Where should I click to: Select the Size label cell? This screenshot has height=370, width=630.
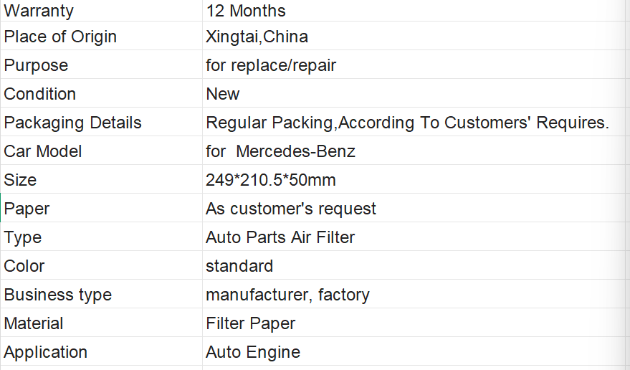coord(101,179)
